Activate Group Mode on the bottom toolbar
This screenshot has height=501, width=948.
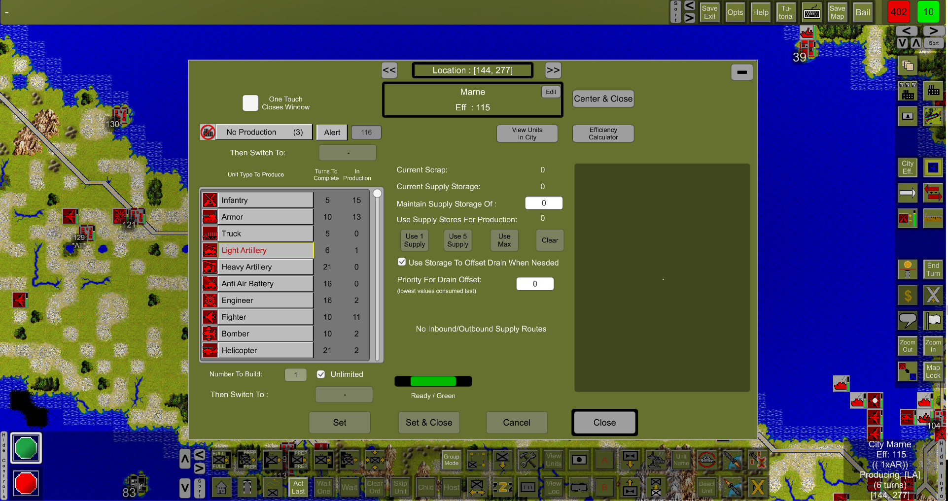pyautogui.click(x=451, y=460)
